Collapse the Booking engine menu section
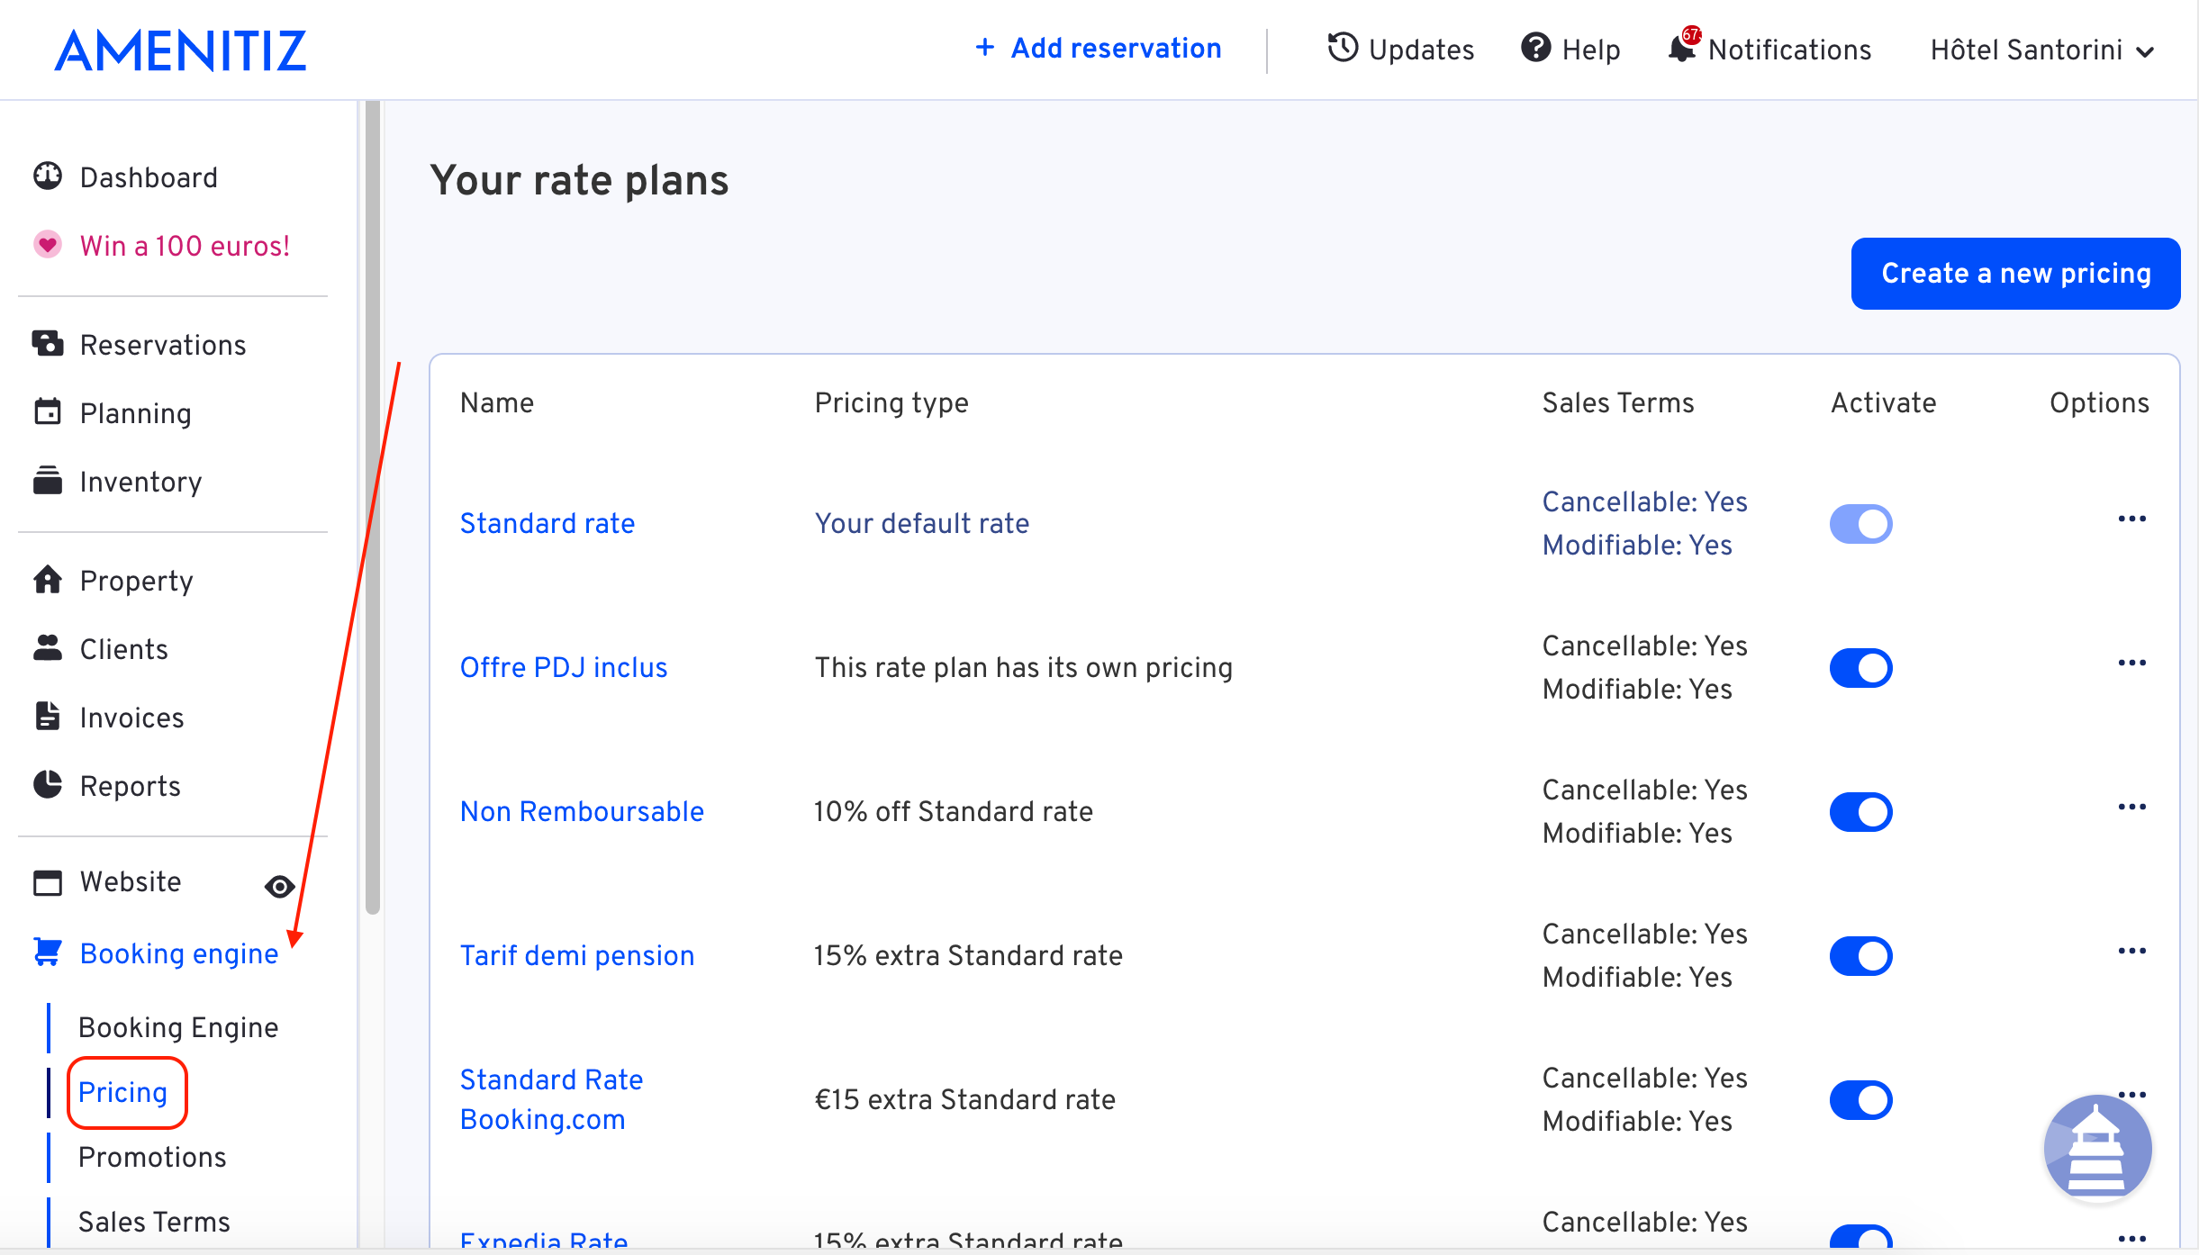 tap(179, 953)
